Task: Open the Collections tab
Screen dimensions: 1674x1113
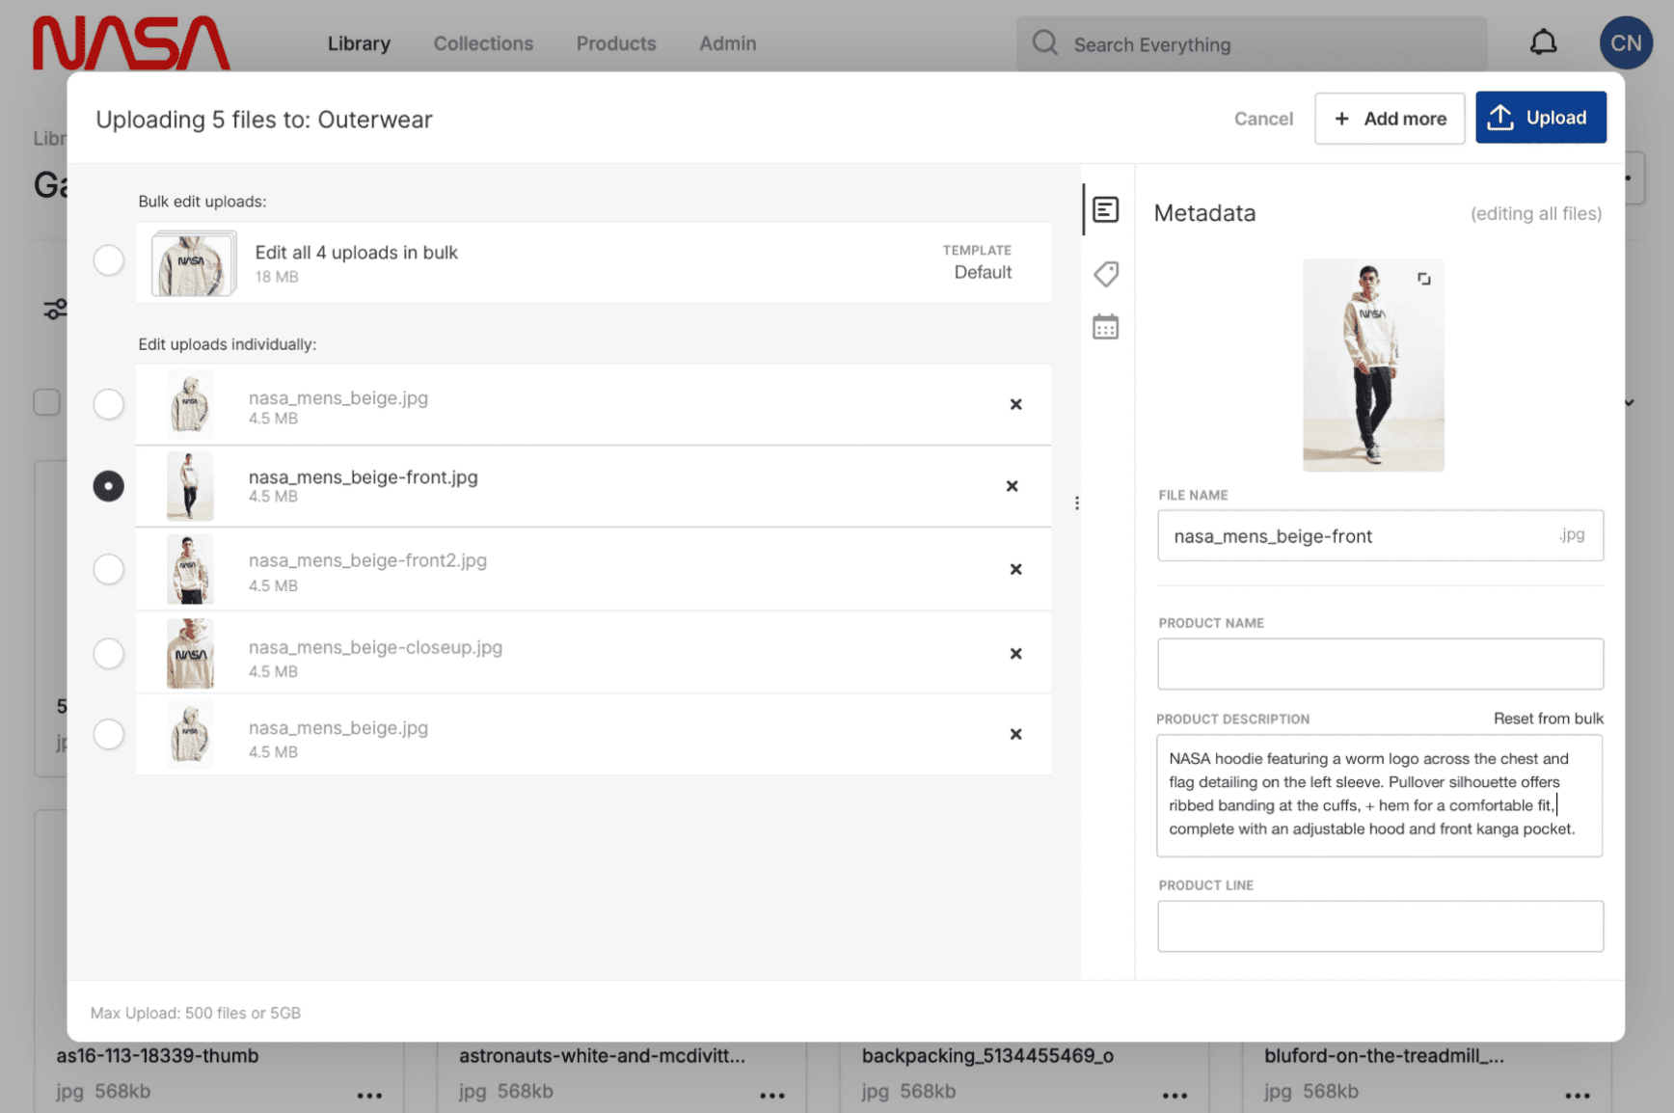Action: pos(483,43)
